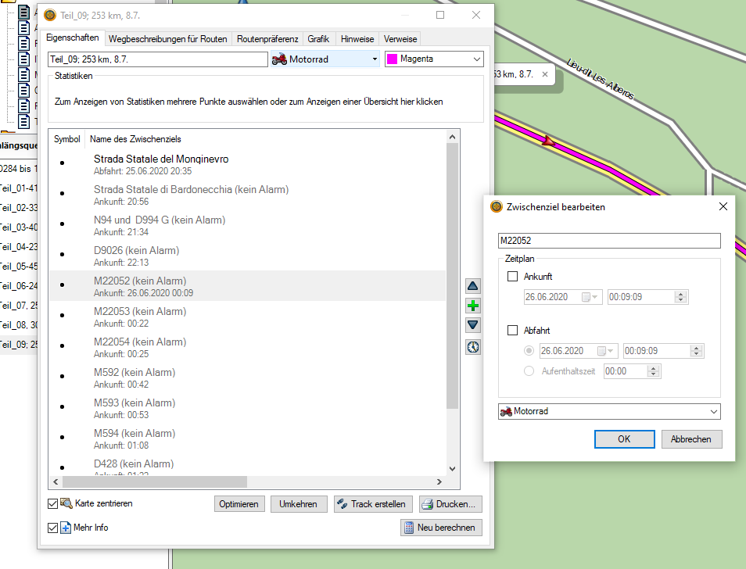Click OK in Zwischenziel bearbeiten dialog

tap(623, 439)
